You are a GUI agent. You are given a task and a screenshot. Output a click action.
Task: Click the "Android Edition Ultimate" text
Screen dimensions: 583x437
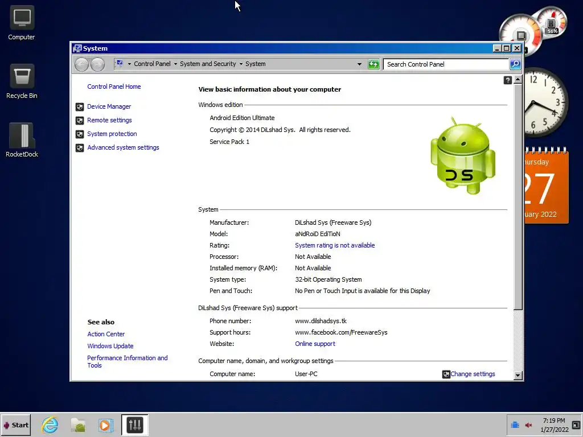click(x=242, y=118)
